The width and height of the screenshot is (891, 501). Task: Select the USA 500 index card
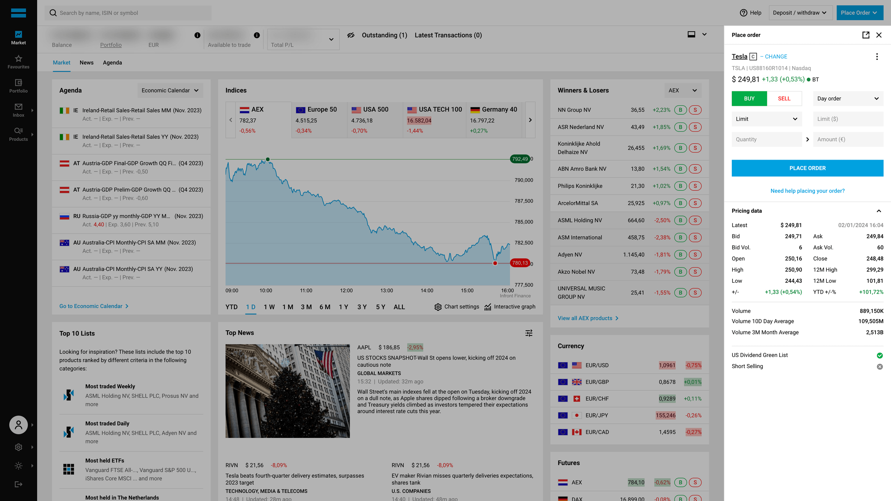pos(375,120)
